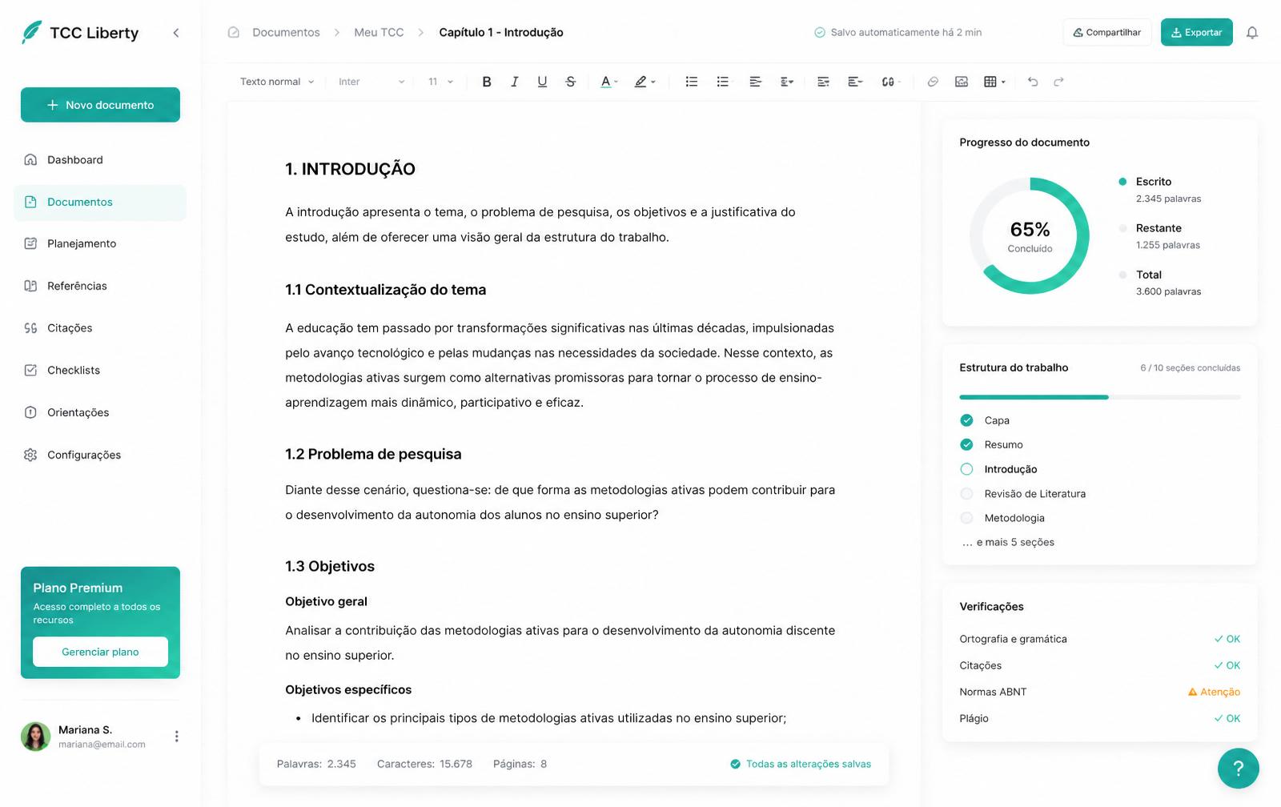Open help with the question mark button
The width and height of the screenshot is (1281, 807).
coord(1238,768)
